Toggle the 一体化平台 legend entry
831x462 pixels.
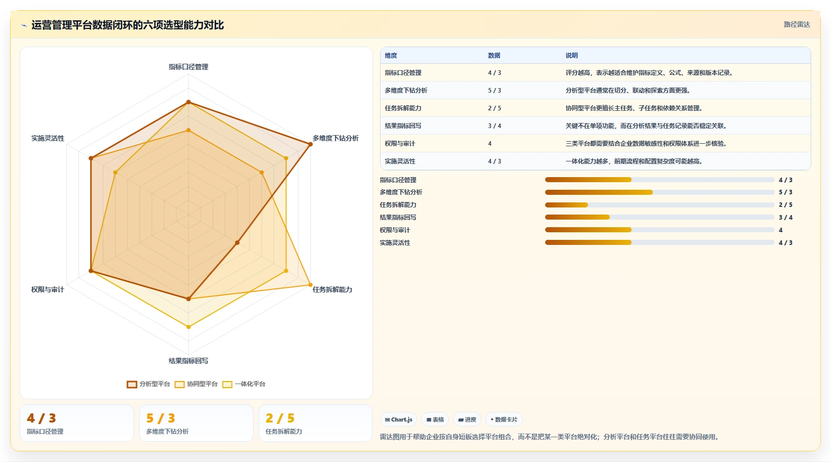pos(244,384)
